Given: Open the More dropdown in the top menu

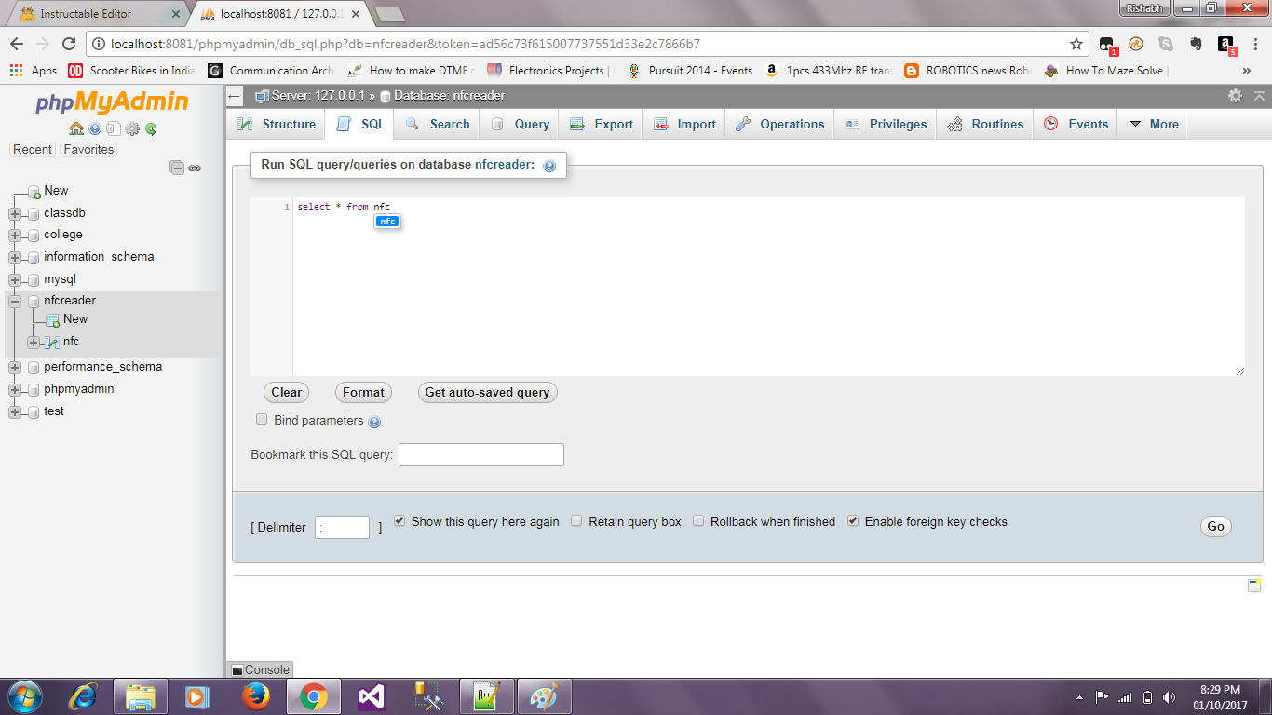Looking at the screenshot, I should pos(1155,124).
